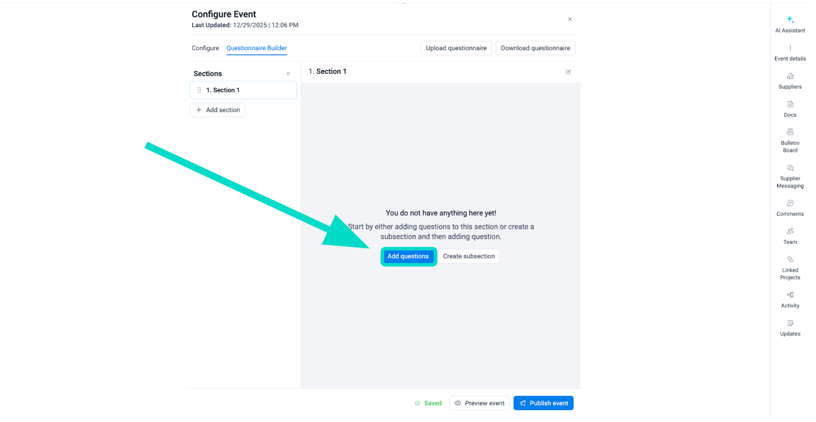
Task: Open the Activity sidebar panel
Action: click(790, 299)
